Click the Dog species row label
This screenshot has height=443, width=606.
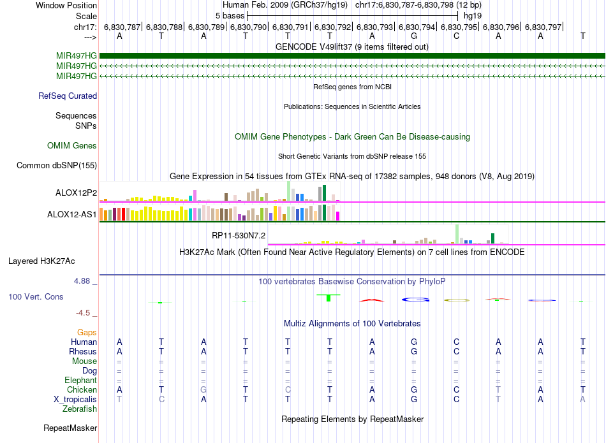click(x=90, y=371)
